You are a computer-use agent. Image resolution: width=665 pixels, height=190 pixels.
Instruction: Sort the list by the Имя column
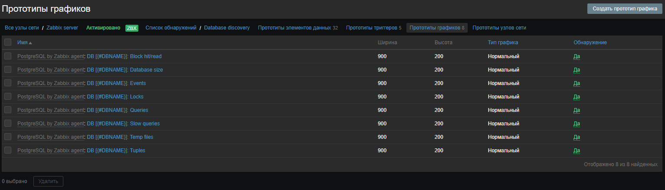22,43
